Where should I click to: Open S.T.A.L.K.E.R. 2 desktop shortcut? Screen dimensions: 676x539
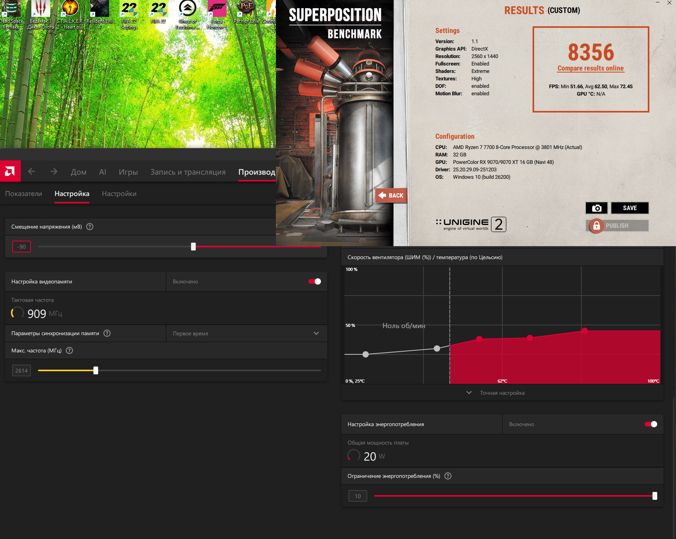click(70, 15)
